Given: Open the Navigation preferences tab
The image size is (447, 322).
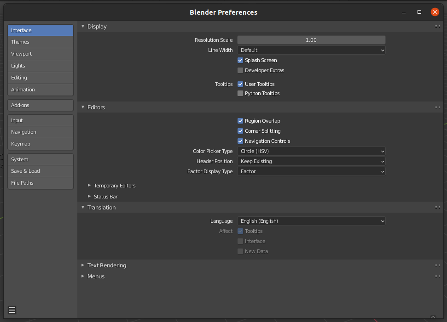Looking at the screenshot, I should click(x=41, y=132).
